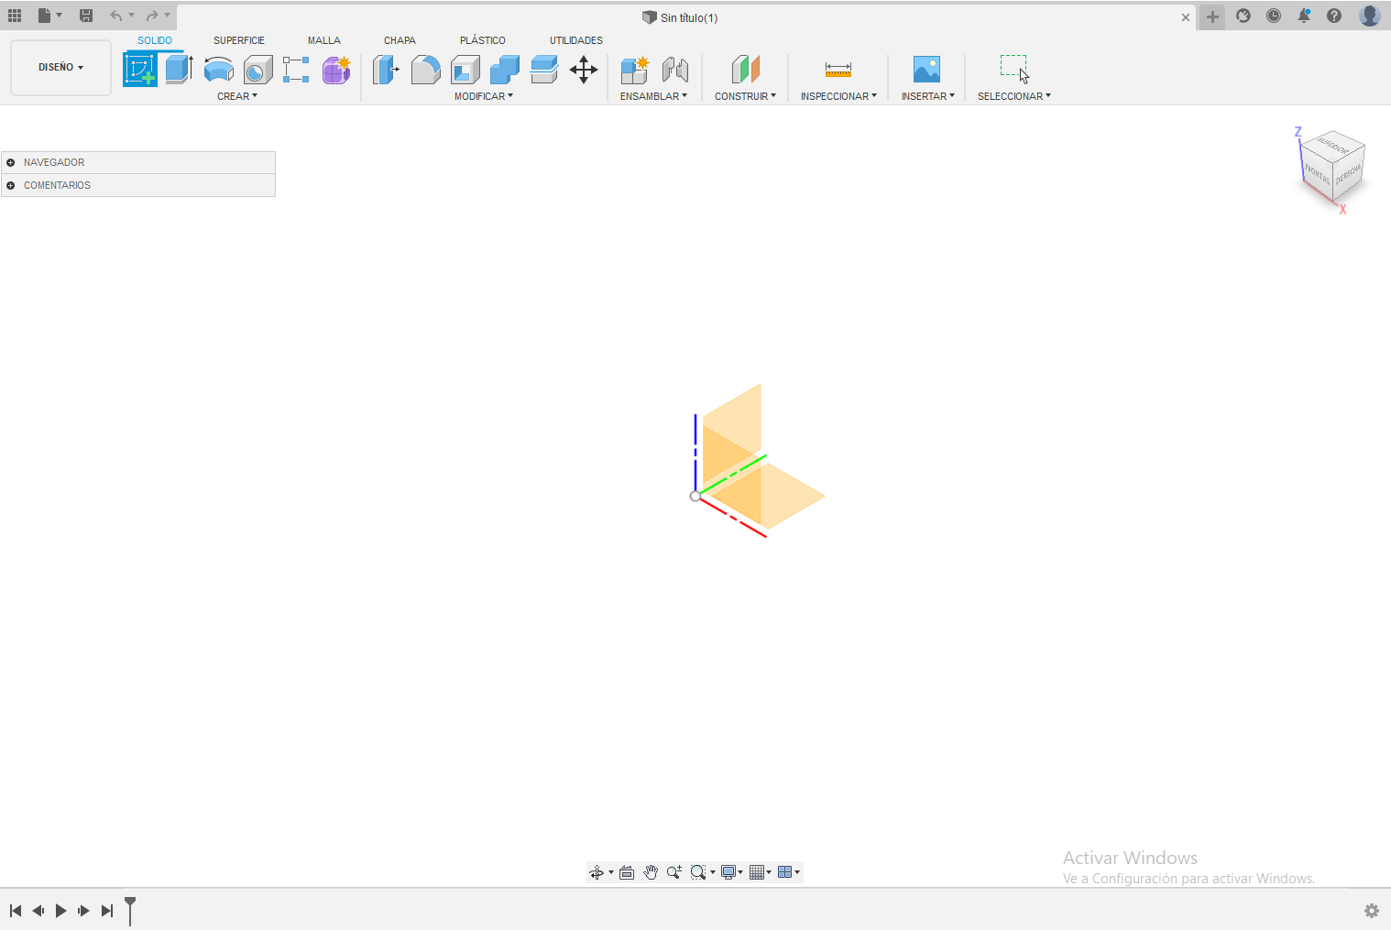Switch to the SUPERFICIE tab
The width and height of the screenshot is (1391, 930).
[239, 40]
